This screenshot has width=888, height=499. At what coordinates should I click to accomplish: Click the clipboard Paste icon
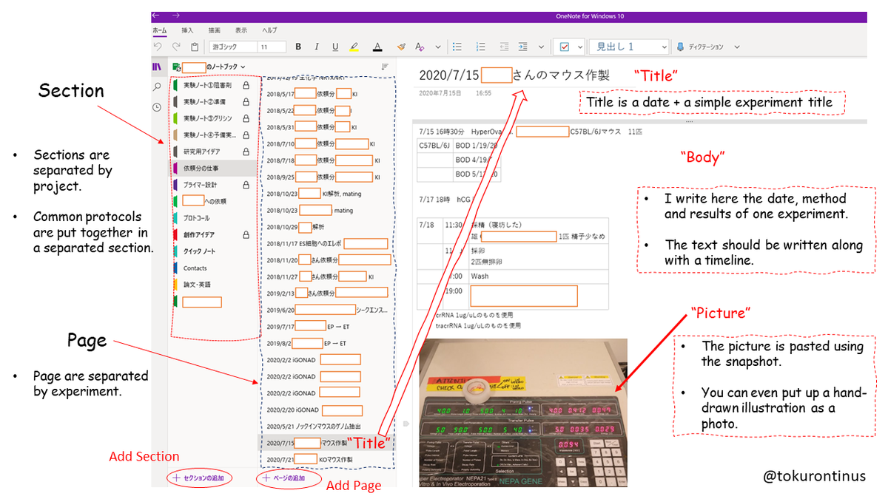195,47
